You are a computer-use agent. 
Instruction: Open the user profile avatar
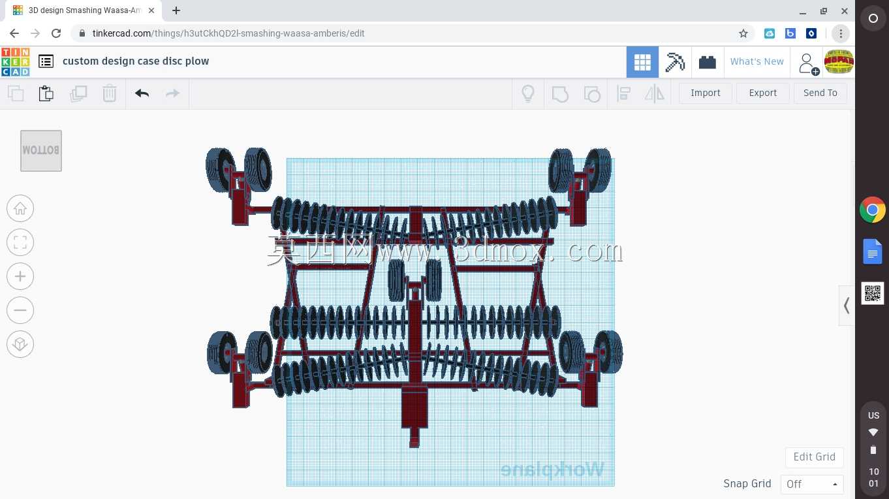[839, 62]
